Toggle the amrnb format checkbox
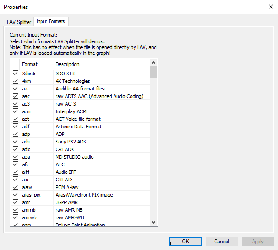 16,210
